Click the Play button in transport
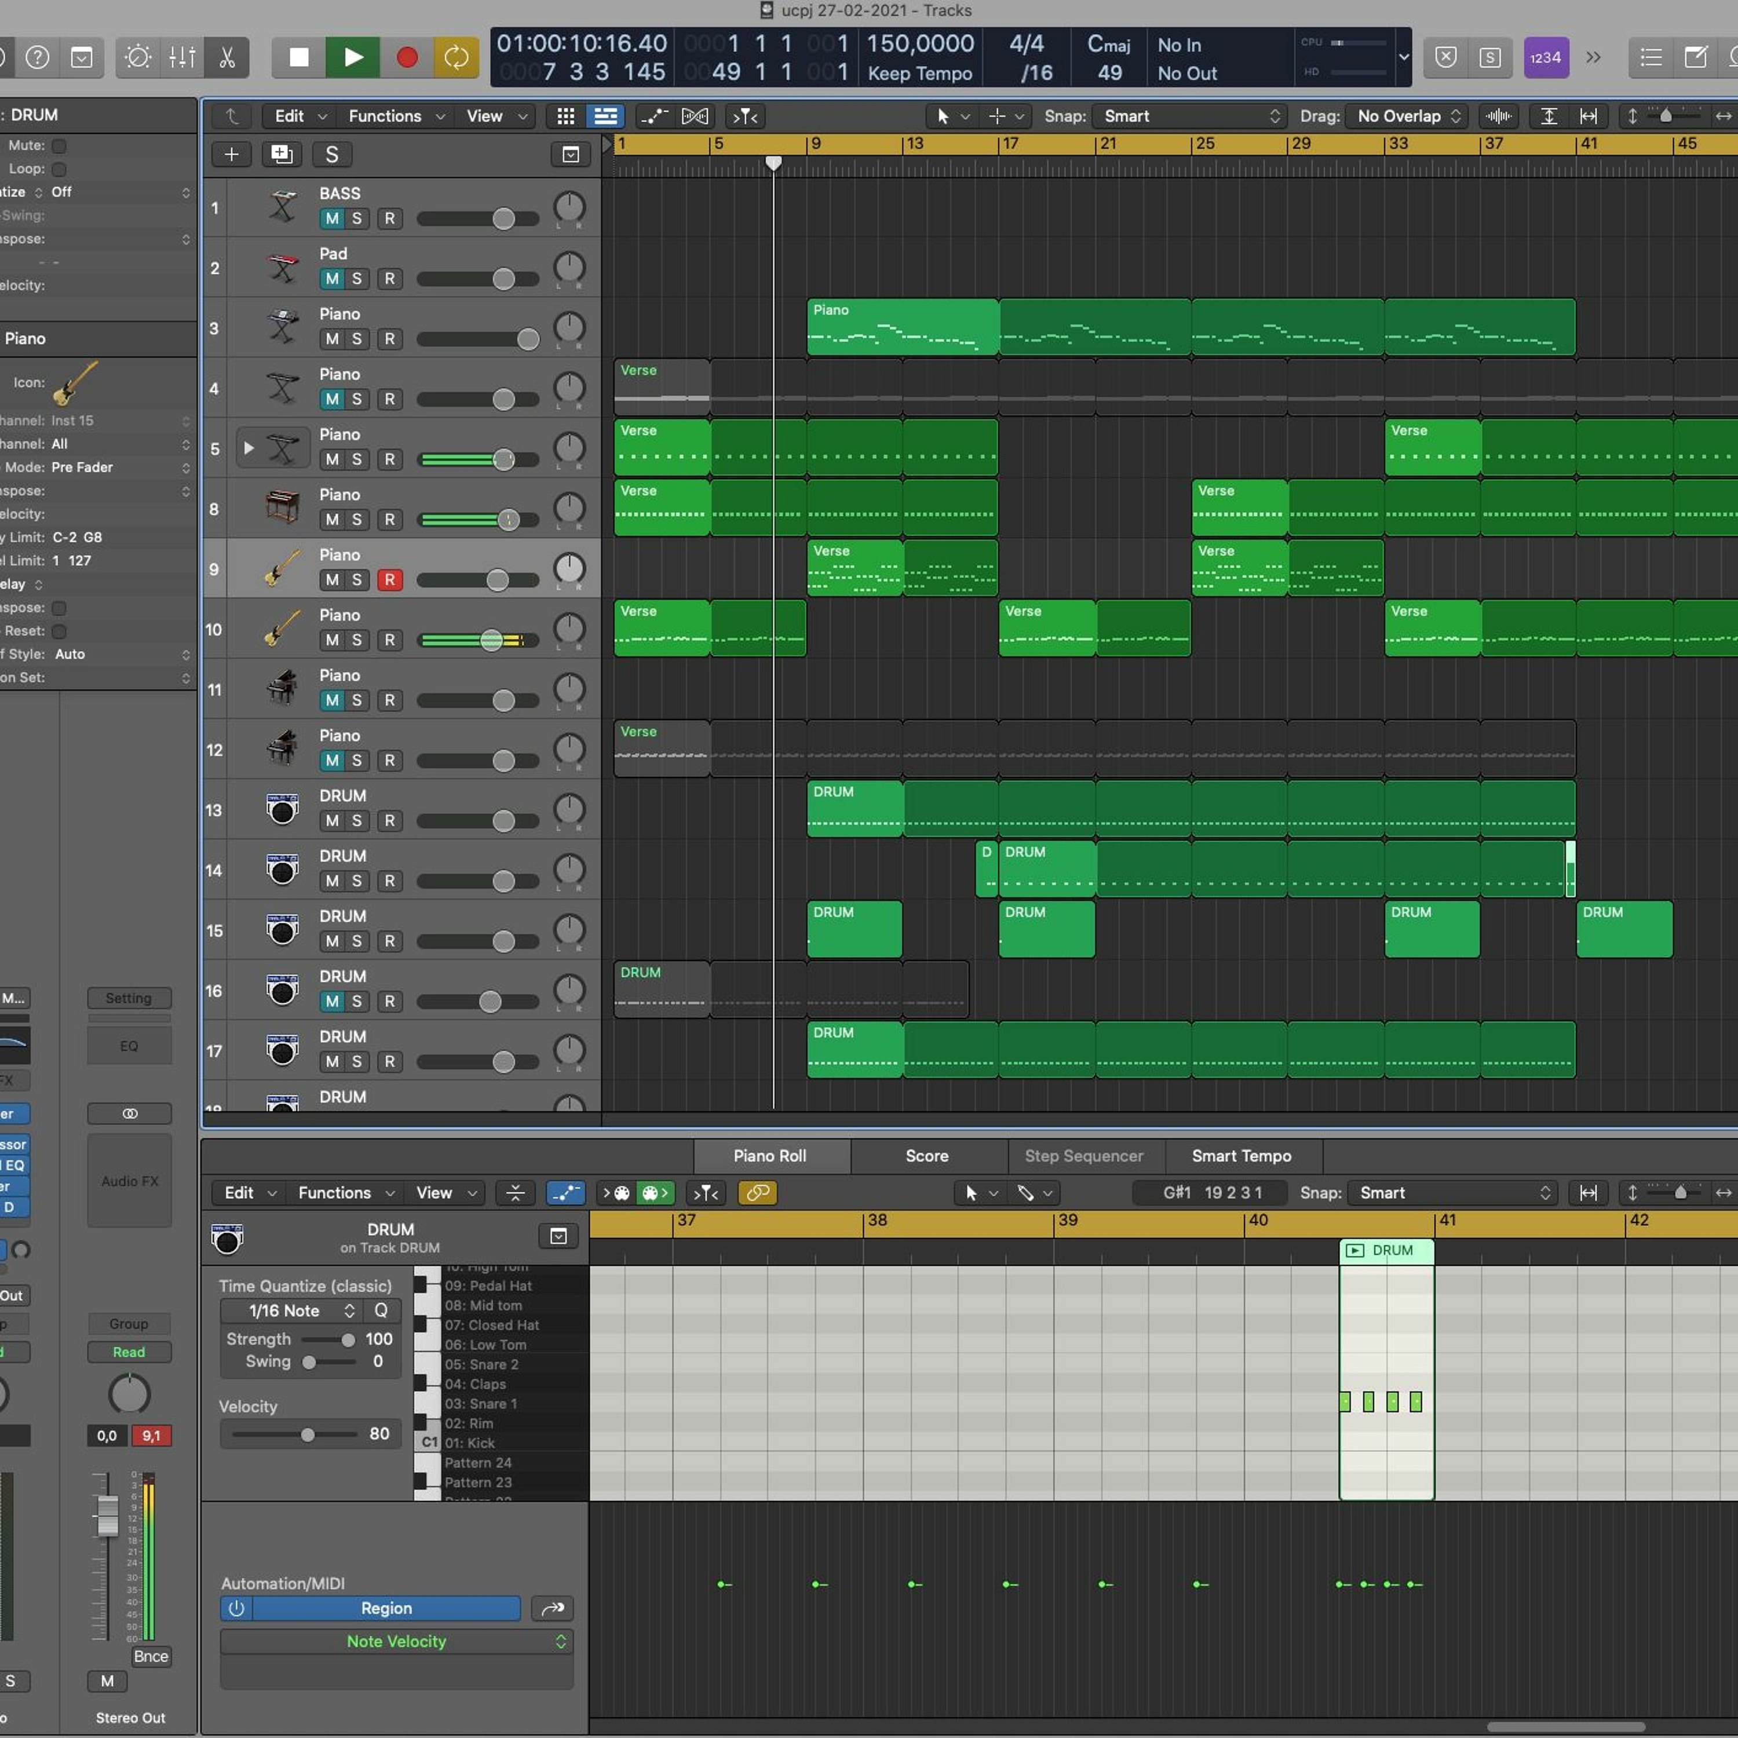This screenshot has width=1738, height=1738. 353,57
